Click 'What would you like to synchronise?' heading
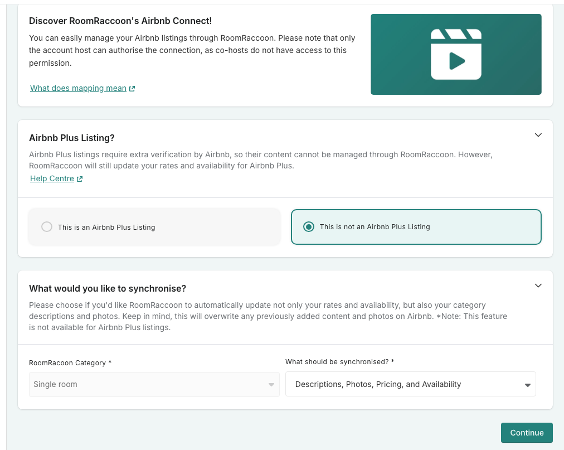564x450 pixels. (x=108, y=288)
